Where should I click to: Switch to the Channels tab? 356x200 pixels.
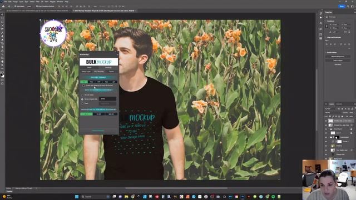(339, 104)
